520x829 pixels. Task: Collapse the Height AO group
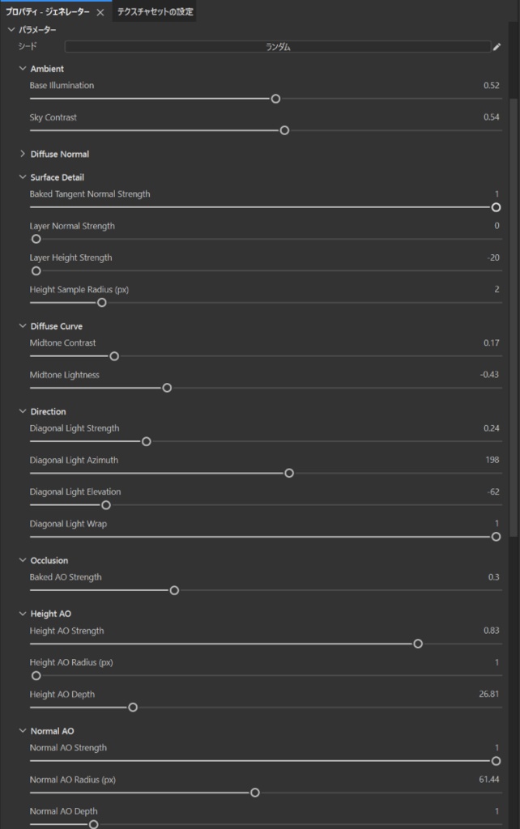22,614
